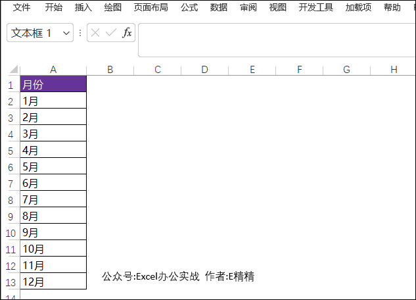Select column D header

pyautogui.click(x=204, y=70)
